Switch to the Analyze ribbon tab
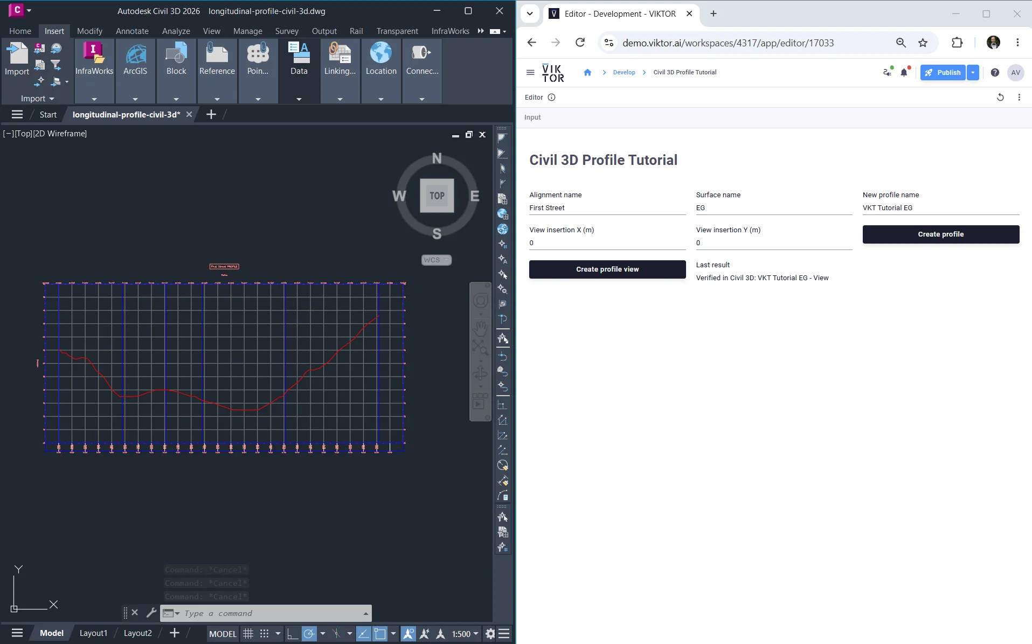 (176, 31)
